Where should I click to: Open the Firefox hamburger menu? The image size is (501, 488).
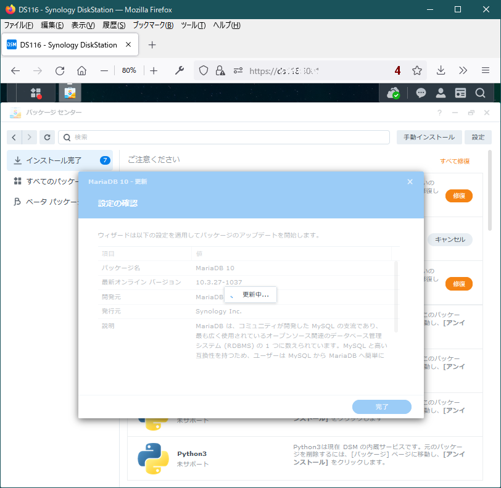coord(486,70)
